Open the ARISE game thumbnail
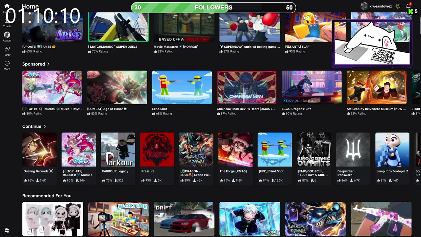This screenshot has width=421, height=237. 53,27
